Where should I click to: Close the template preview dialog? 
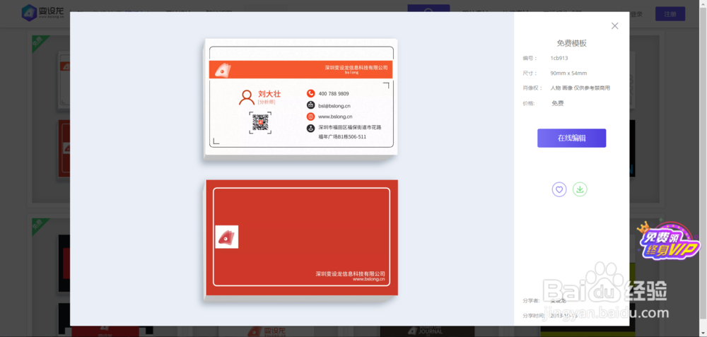(x=614, y=26)
